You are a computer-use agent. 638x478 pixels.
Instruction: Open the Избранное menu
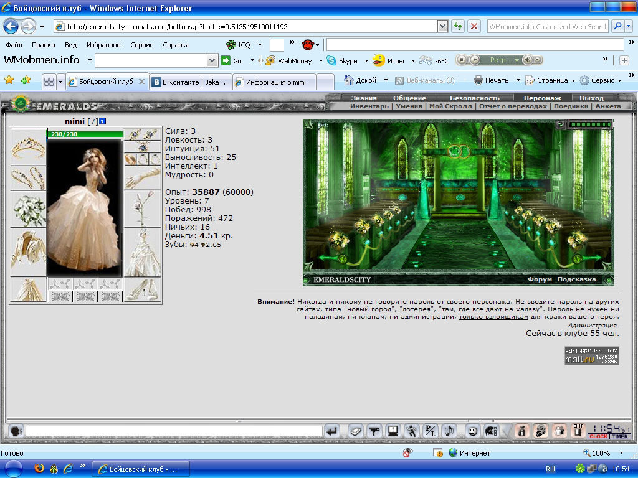pyautogui.click(x=103, y=45)
